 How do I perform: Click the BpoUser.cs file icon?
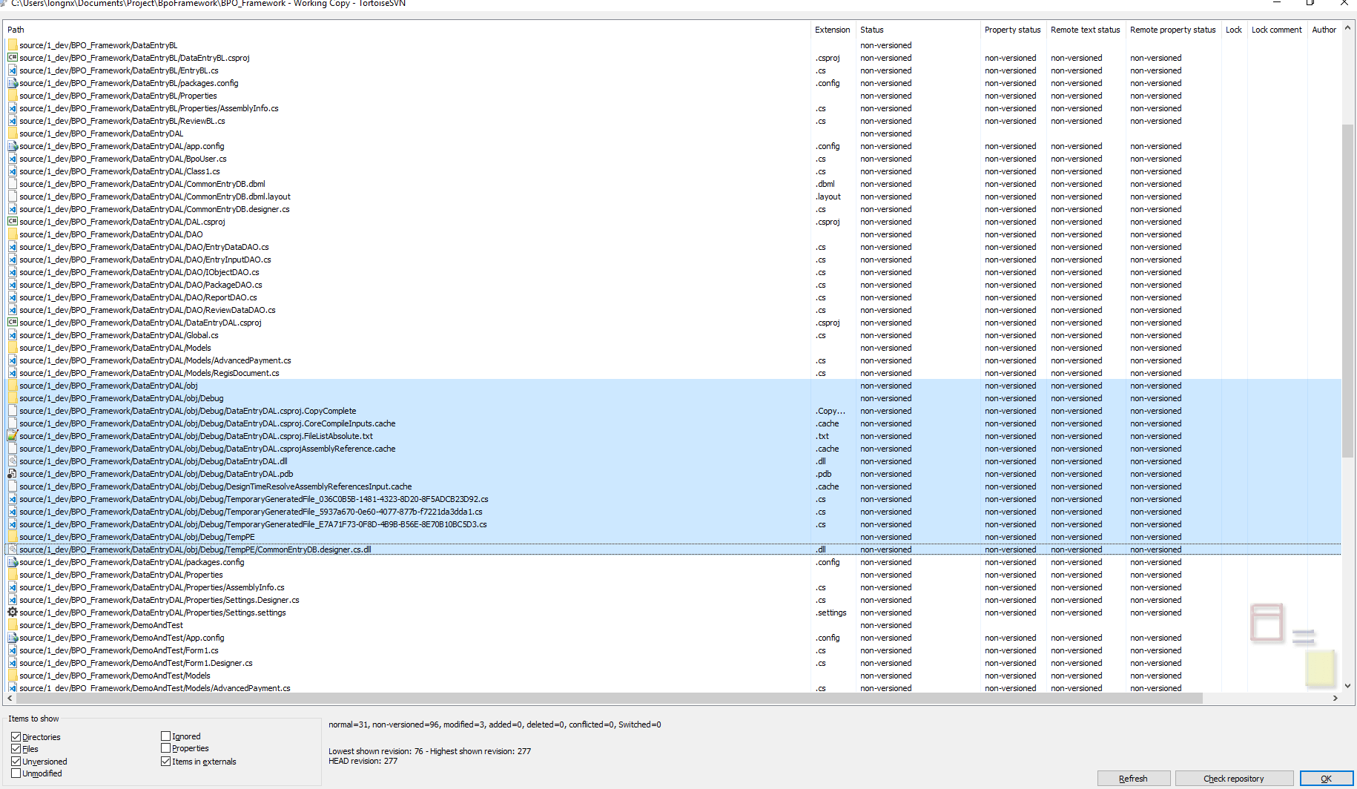13,159
